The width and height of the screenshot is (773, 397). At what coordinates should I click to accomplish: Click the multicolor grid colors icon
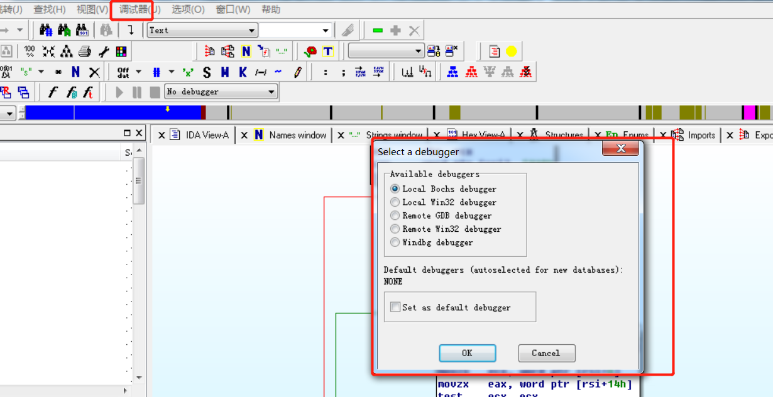(x=121, y=52)
